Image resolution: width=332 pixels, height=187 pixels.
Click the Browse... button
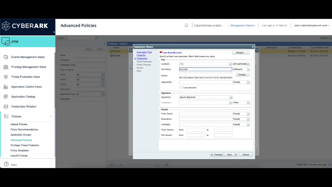tap(241, 53)
